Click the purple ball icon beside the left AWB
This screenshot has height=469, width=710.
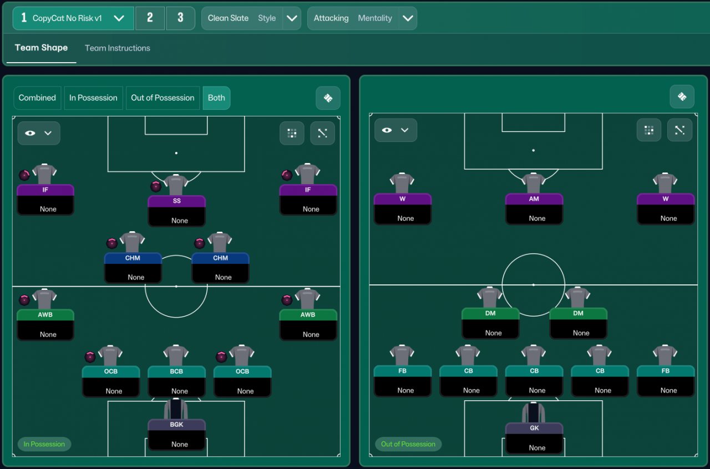[24, 300]
